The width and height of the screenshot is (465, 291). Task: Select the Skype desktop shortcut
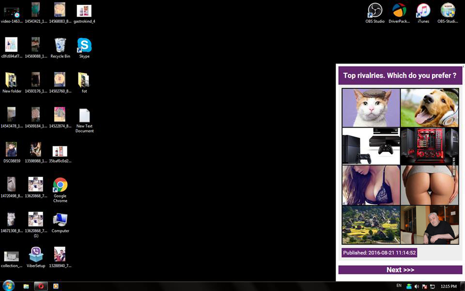click(84, 48)
